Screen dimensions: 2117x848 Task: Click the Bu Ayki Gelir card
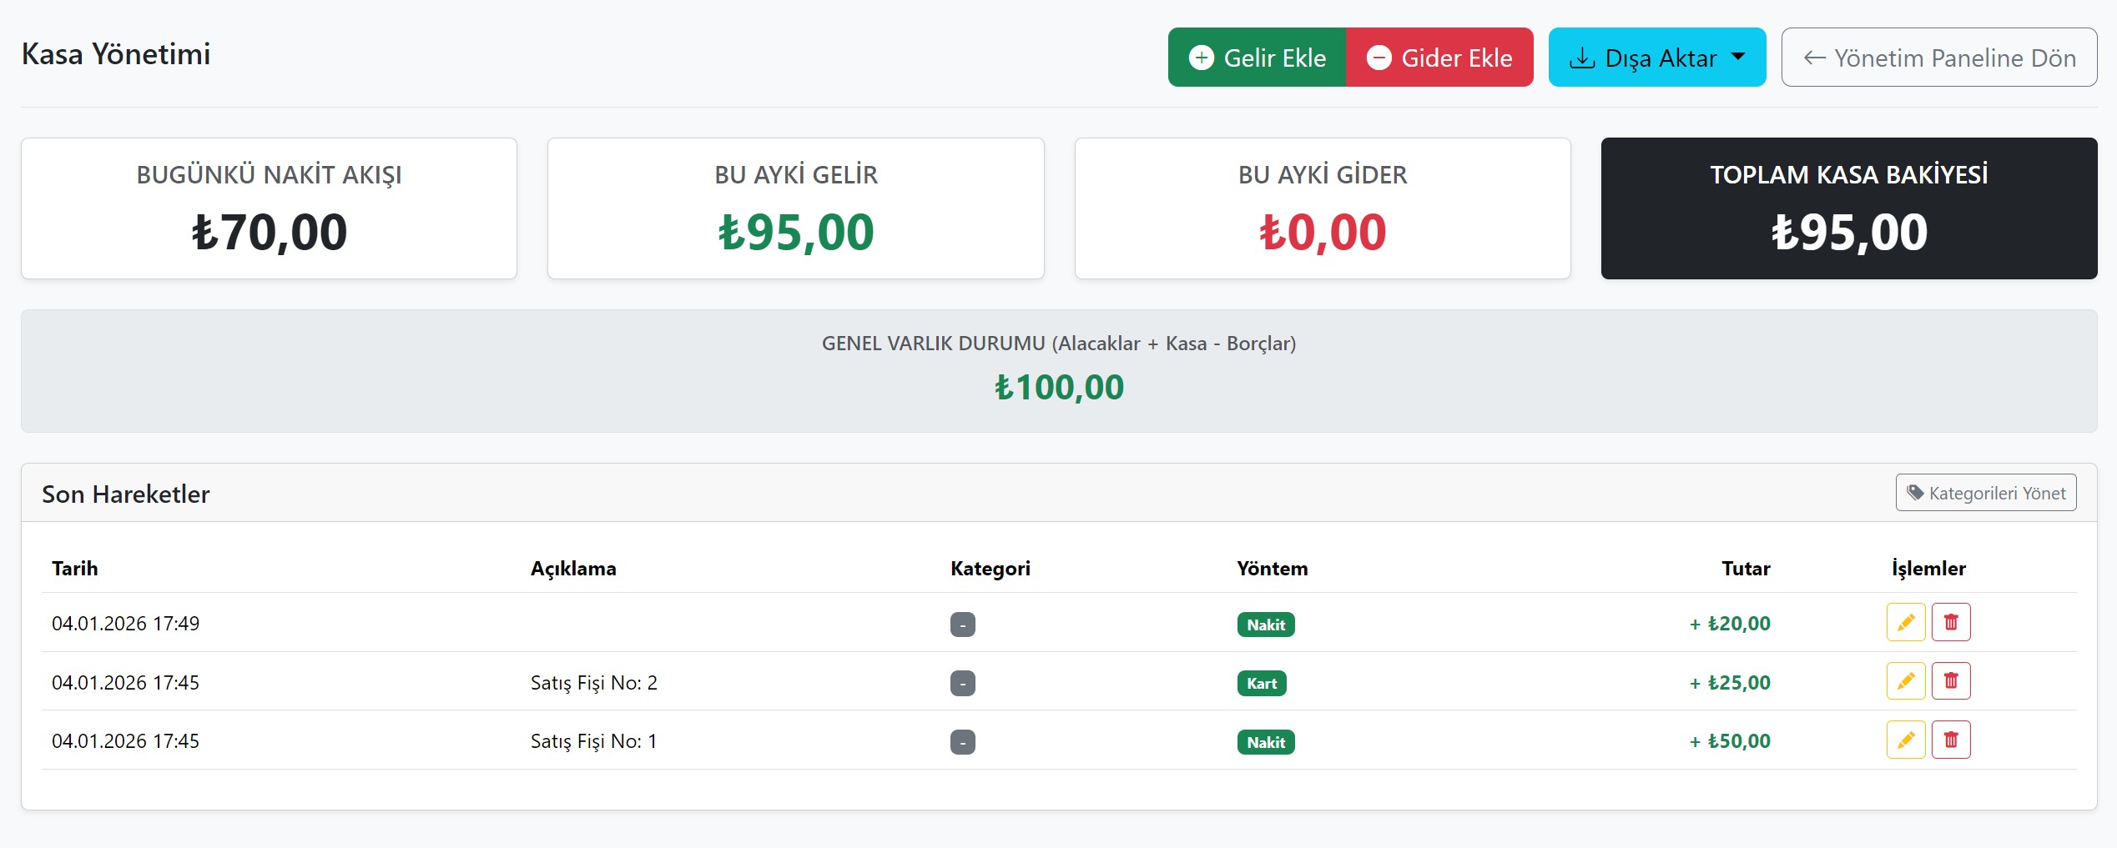click(795, 208)
